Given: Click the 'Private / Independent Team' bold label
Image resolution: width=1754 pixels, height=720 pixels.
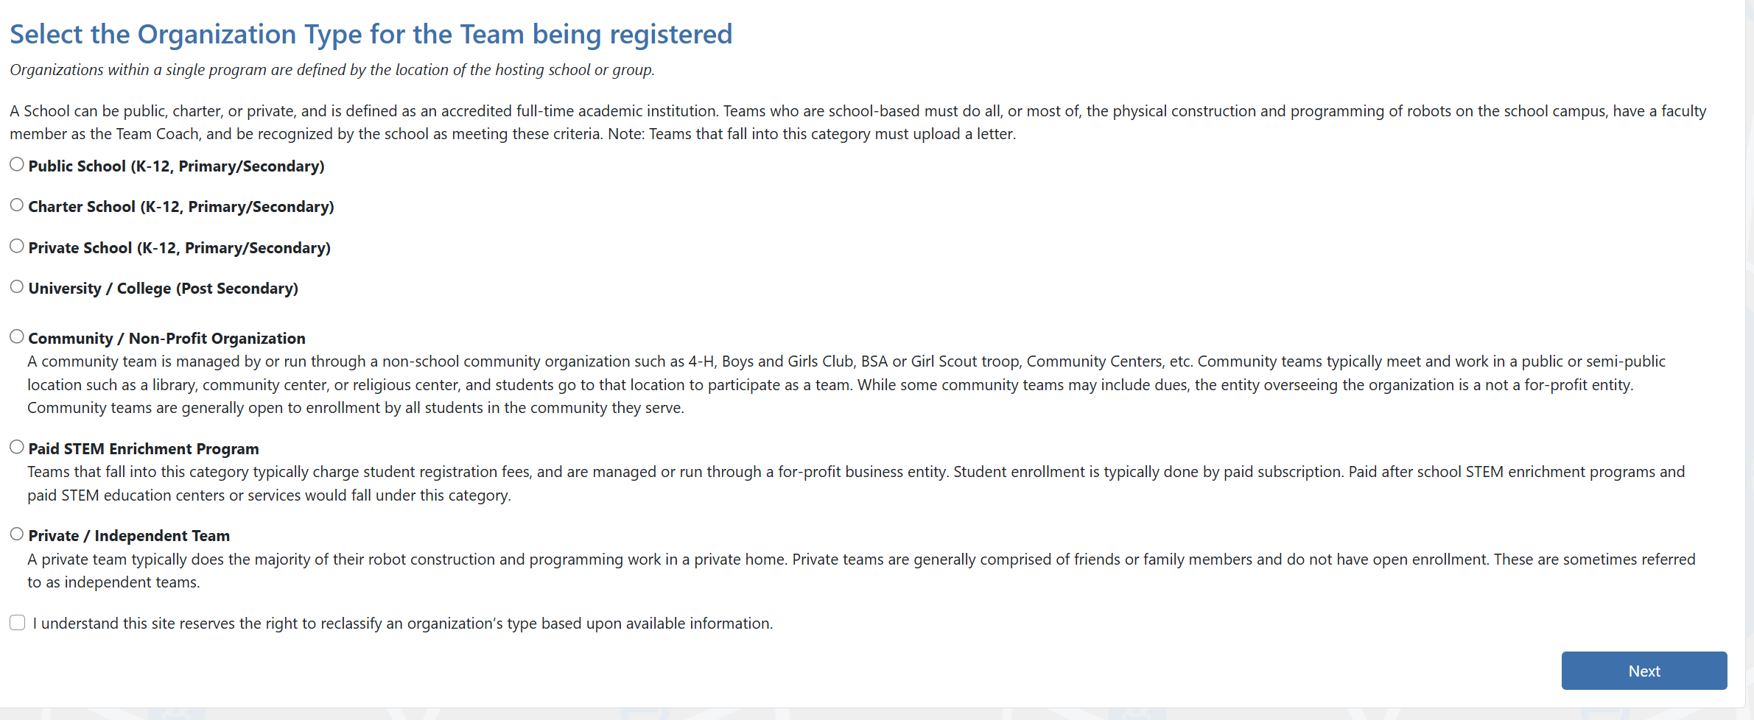Looking at the screenshot, I should coord(129,536).
